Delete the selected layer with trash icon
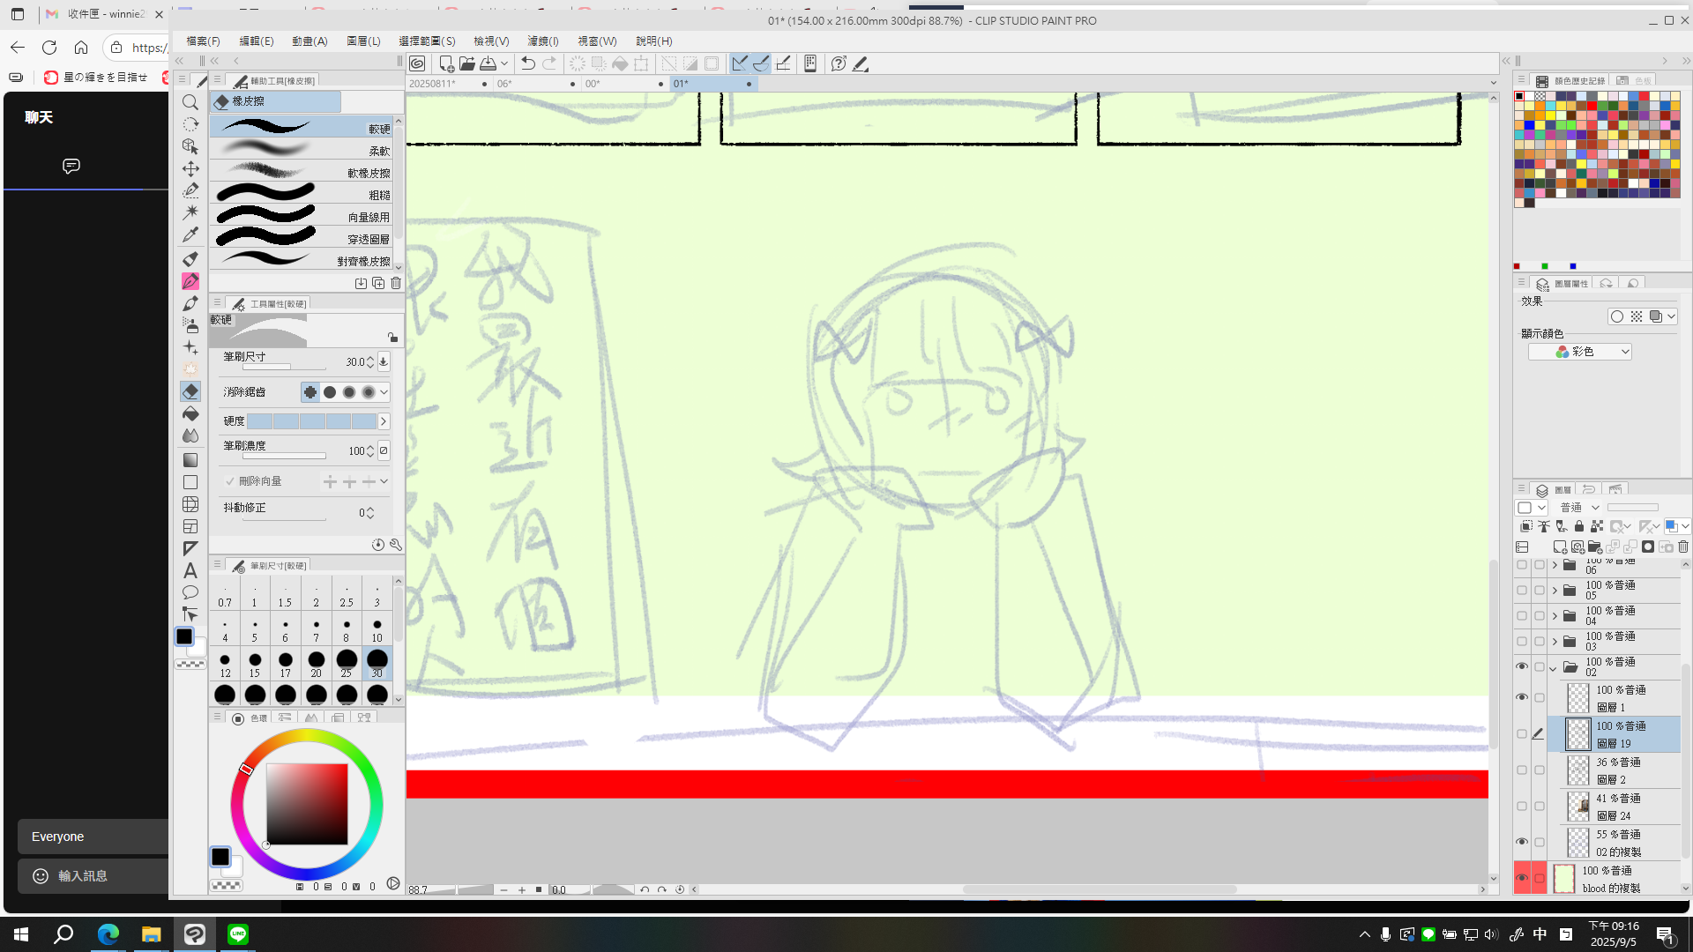 pos(1682,547)
